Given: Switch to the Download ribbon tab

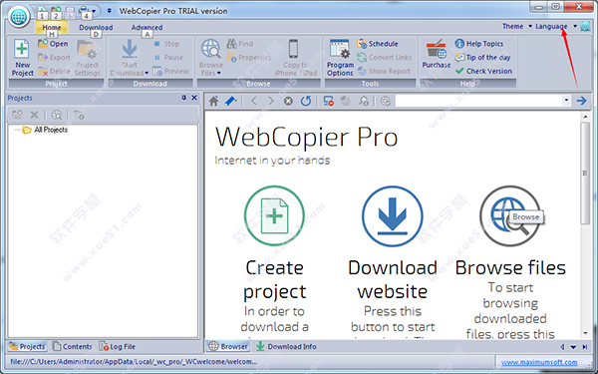Looking at the screenshot, I should (x=96, y=28).
